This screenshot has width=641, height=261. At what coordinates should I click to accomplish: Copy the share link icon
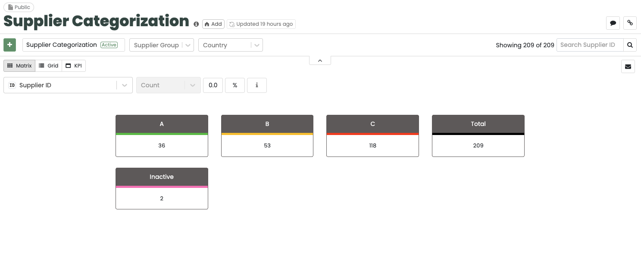630,23
